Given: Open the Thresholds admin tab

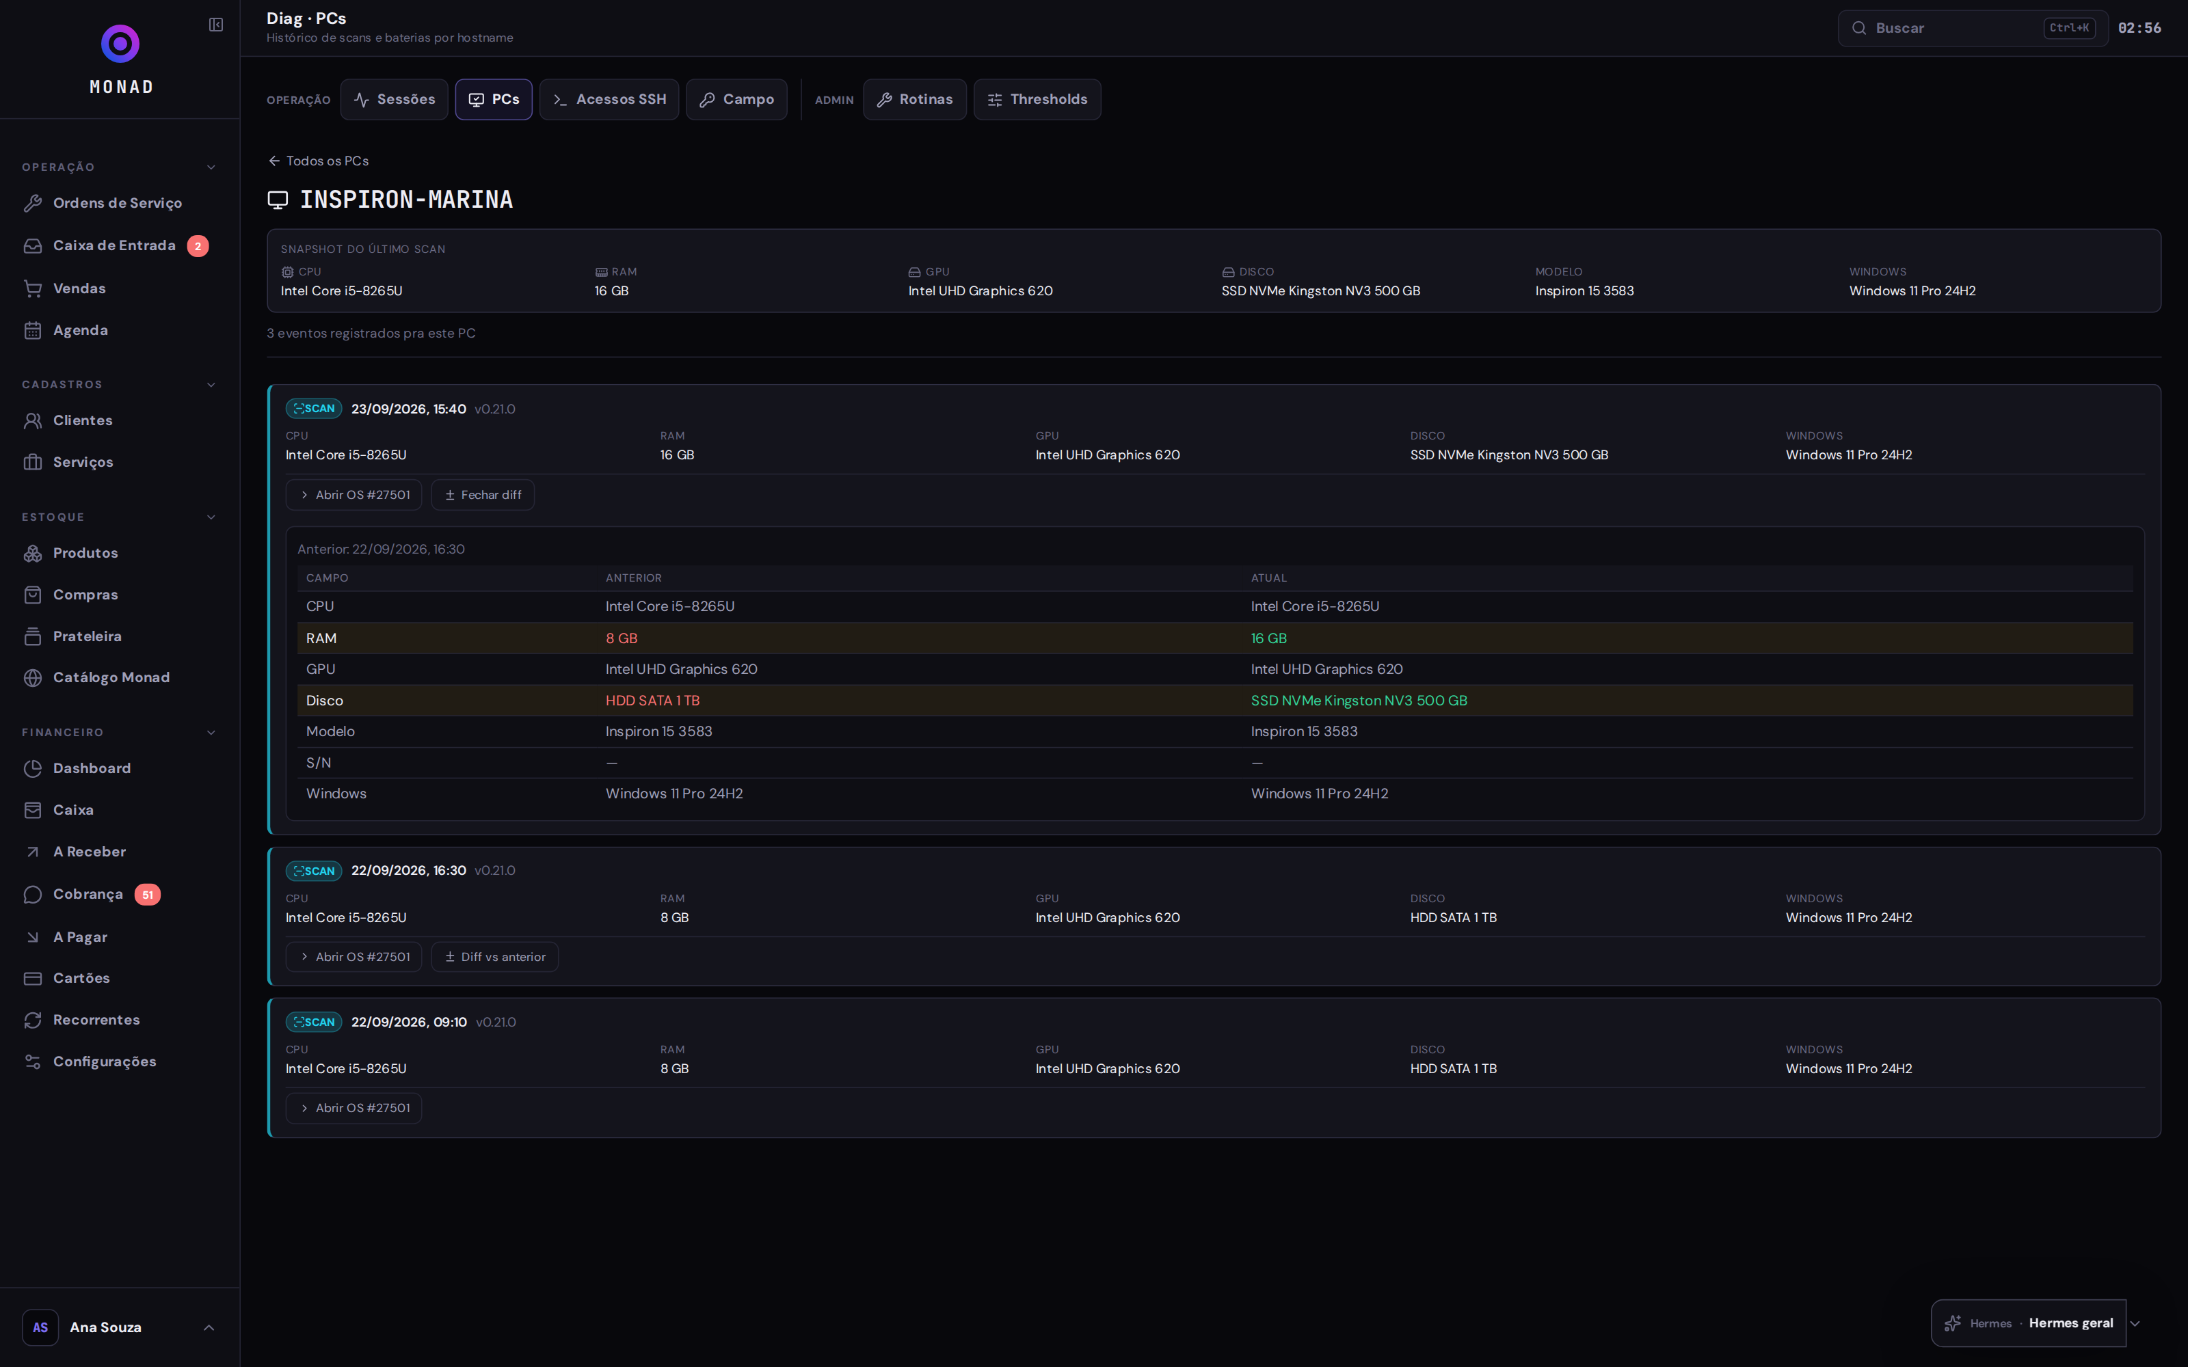Looking at the screenshot, I should coord(1037,100).
